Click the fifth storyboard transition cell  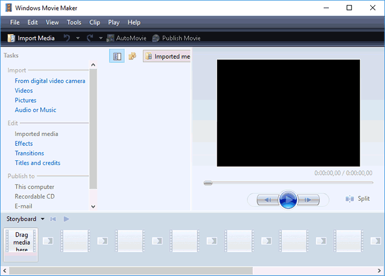(x=266, y=241)
